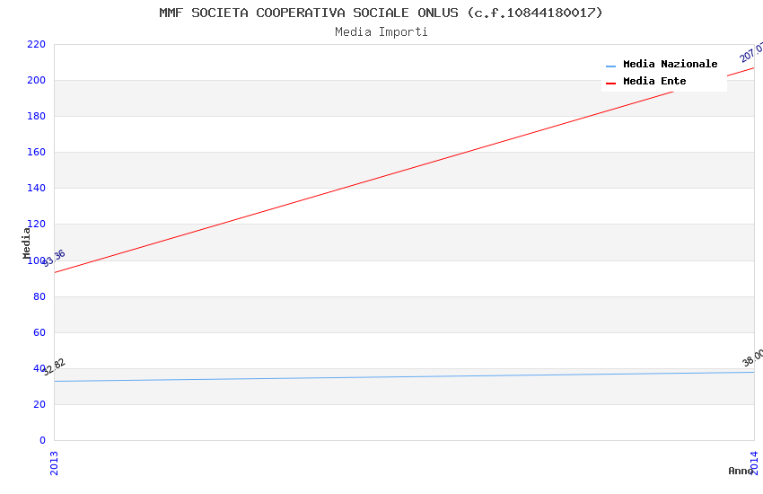Click the 80 y-axis tick label
Image resolution: width=763 pixels, height=494 pixels.
coord(39,296)
